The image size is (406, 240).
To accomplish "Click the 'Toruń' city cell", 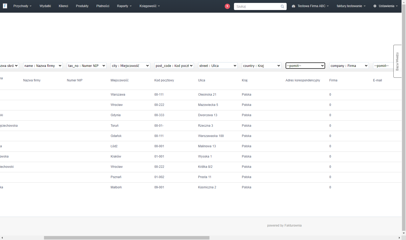I will [x=115, y=126].
